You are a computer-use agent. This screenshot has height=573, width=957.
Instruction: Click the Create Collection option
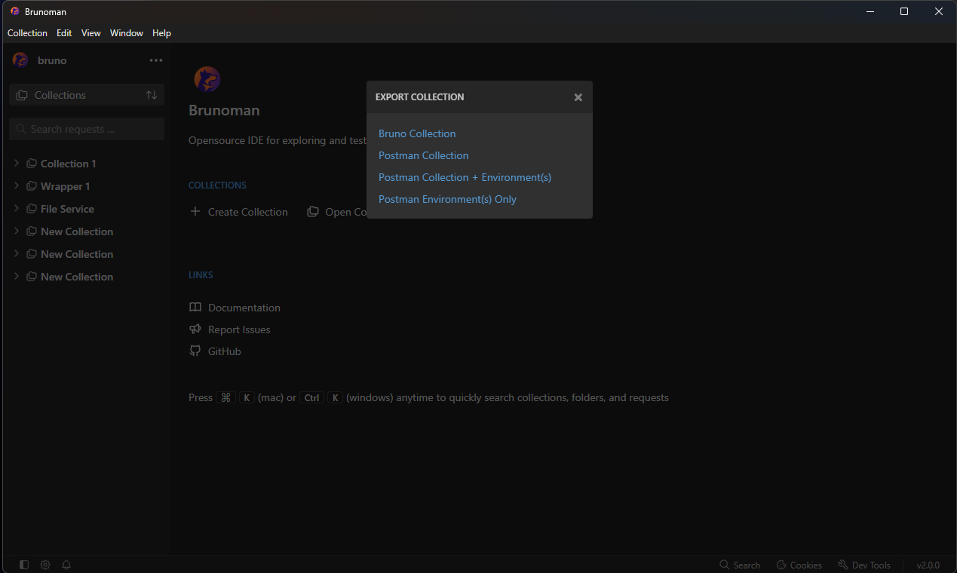tap(239, 212)
